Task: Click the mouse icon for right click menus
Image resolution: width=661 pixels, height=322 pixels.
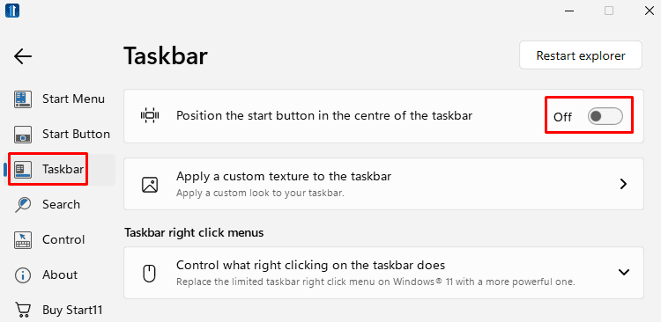Action: (x=150, y=274)
